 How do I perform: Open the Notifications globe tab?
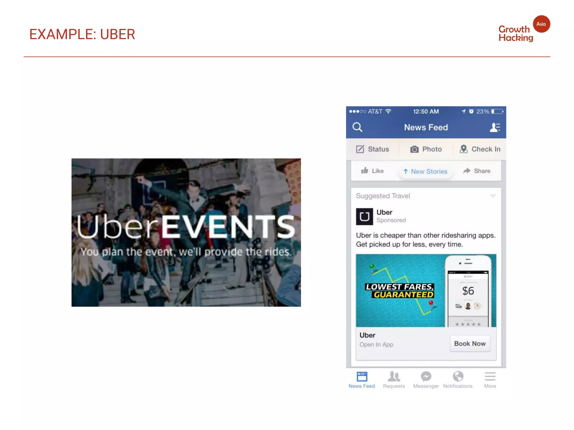click(x=458, y=380)
